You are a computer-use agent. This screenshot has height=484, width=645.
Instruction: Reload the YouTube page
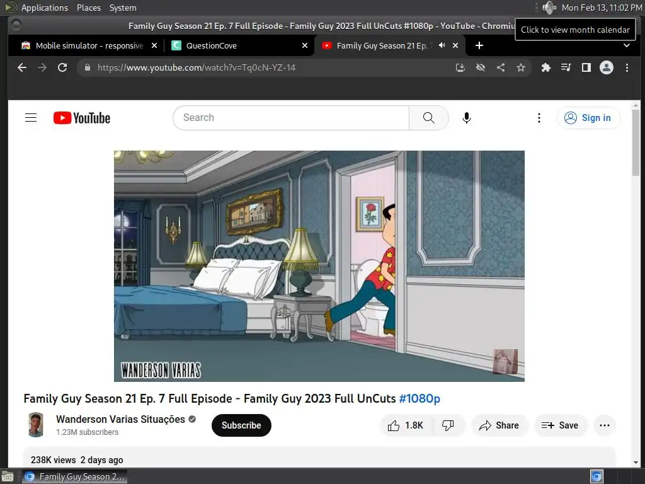point(62,67)
